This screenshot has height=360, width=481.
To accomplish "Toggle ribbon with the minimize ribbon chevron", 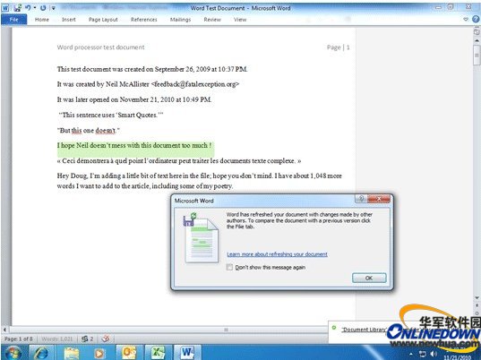I will point(466,19).
